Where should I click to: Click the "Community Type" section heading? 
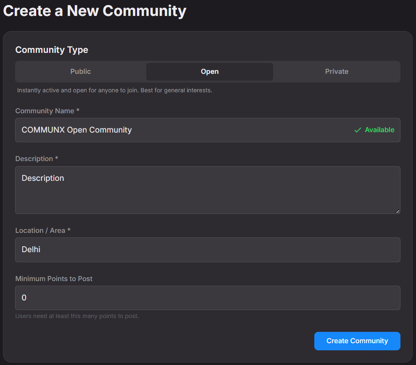pos(52,50)
